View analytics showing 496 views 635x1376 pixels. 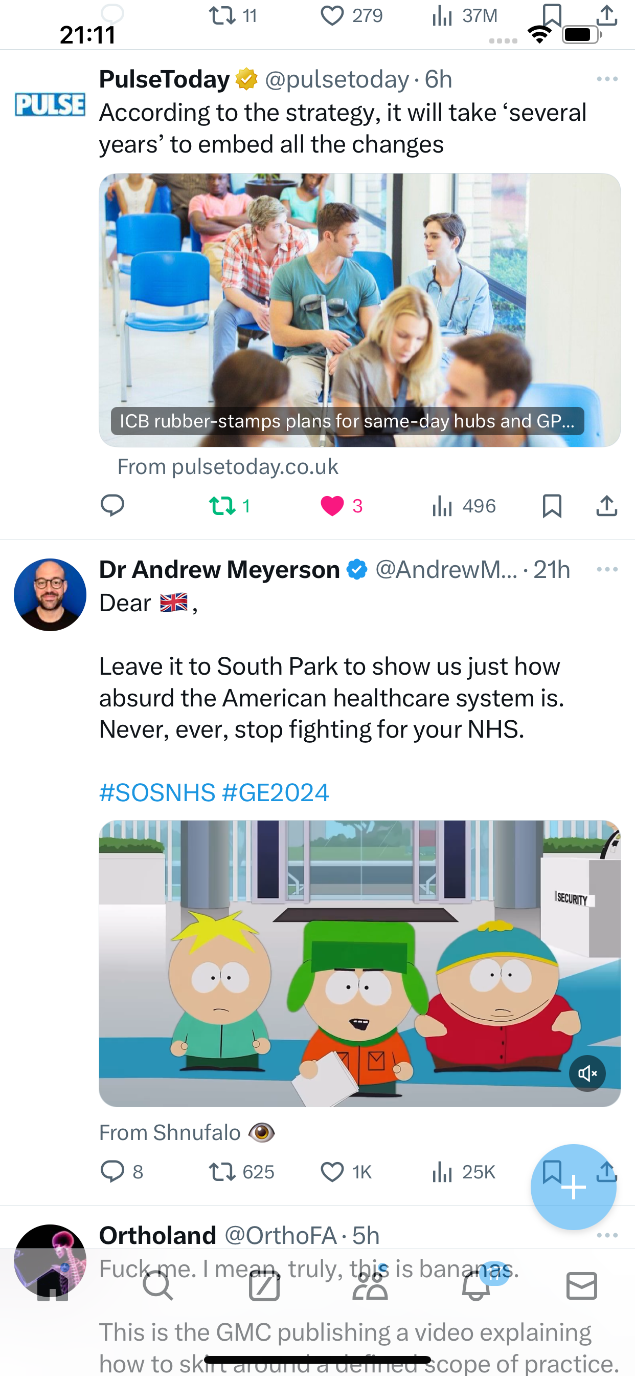464,505
